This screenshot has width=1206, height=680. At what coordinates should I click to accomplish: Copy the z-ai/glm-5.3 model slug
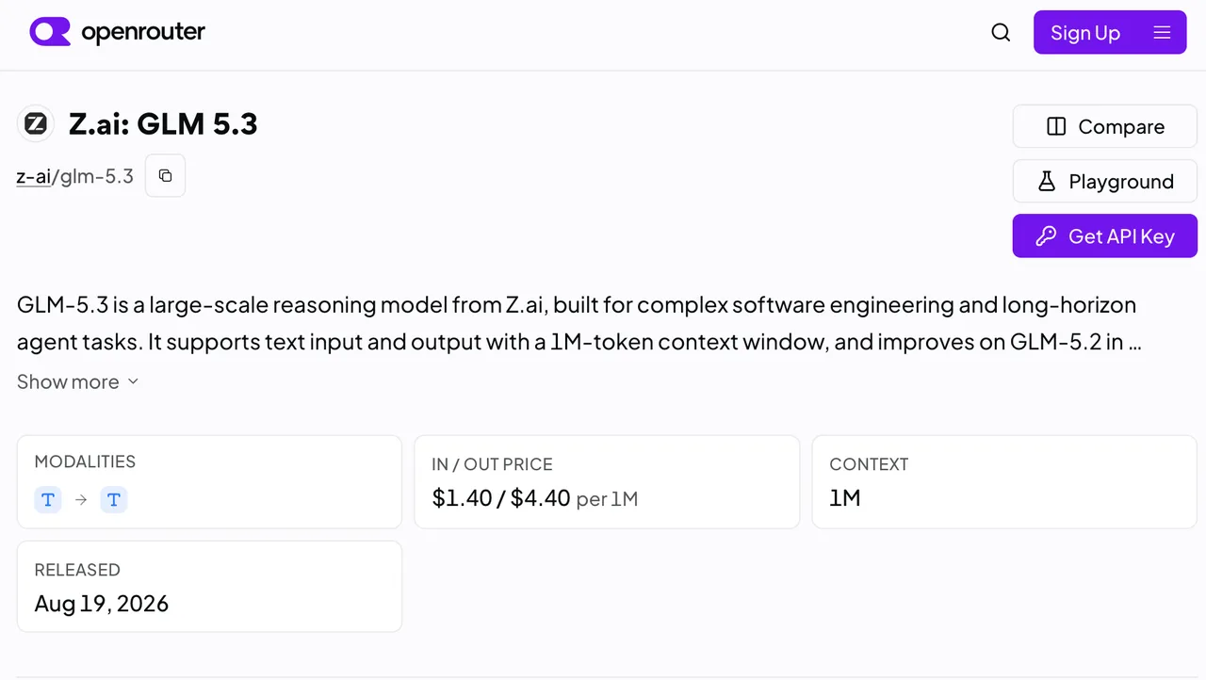point(165,176)
